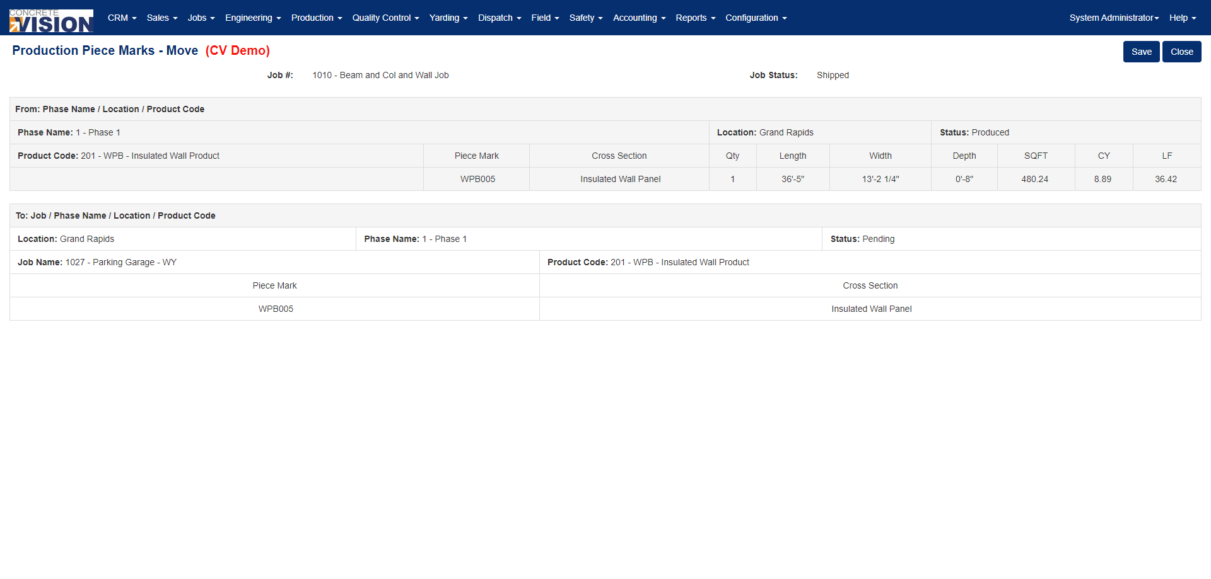1211x579 pixels.
Task: Click the Length column header
Action: pos(793,156)
